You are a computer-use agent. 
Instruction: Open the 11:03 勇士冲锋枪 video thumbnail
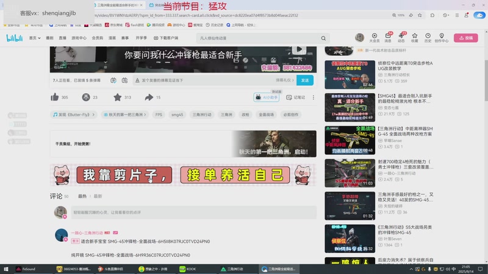pos(350,173)
